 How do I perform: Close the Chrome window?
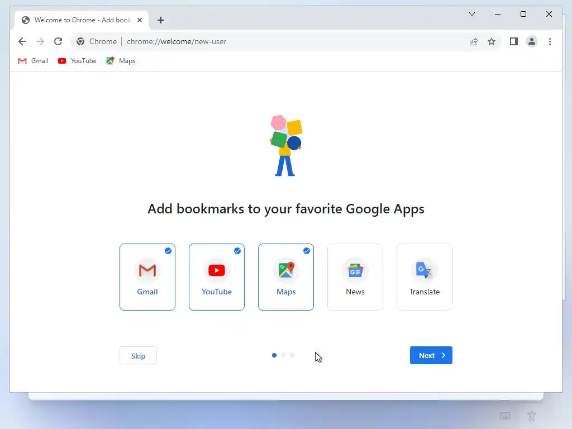(x=549, y=14)
